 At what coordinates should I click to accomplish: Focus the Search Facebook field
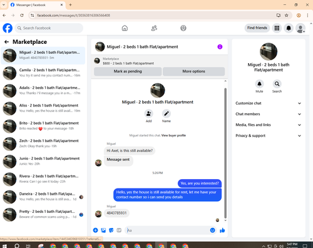pos(49,28)
